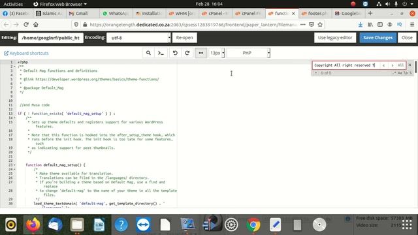418x235 pixels.
Task: Open Firefox Web Browser app menu
Action: 60,4
